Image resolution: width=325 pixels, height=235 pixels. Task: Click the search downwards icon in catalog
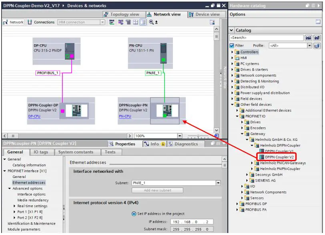tap(308, 38)
